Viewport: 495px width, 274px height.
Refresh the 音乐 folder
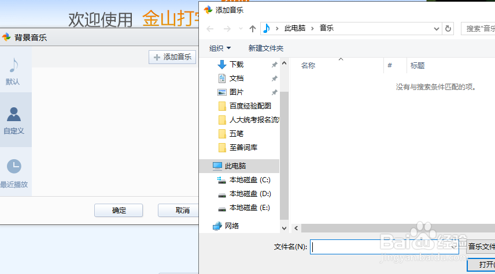[x=448, y=29]
